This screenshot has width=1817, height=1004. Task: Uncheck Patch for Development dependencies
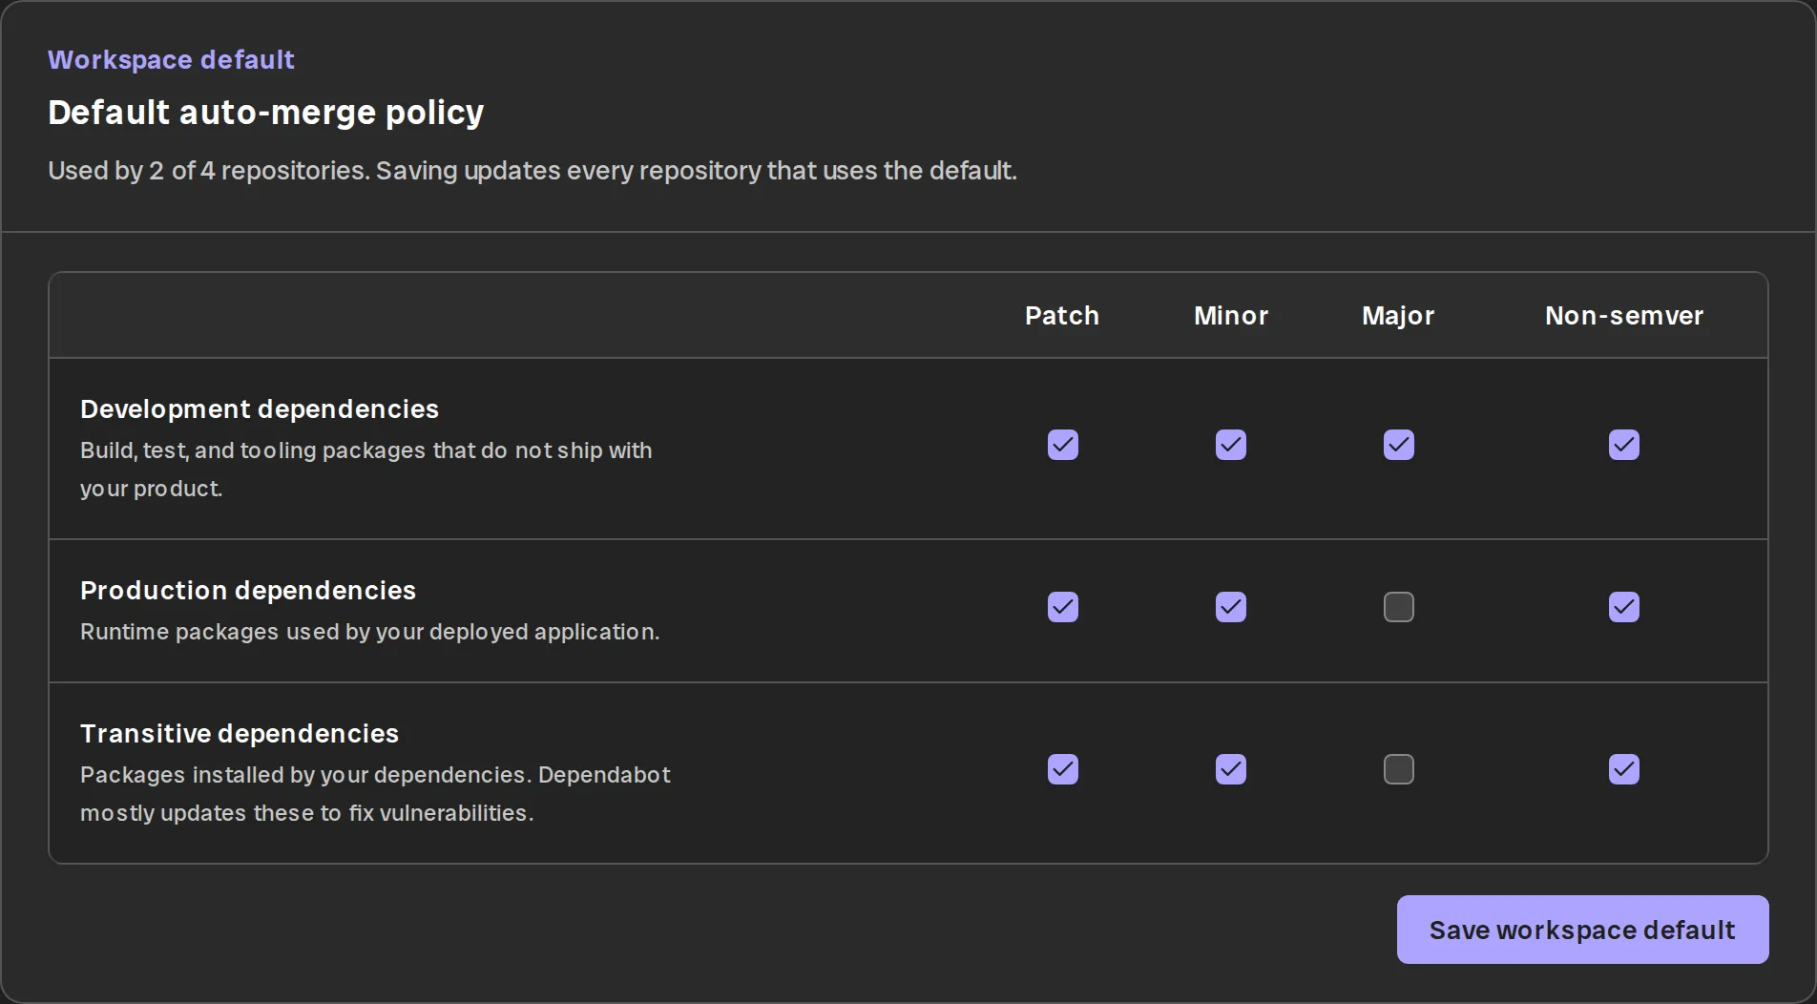1062,445
